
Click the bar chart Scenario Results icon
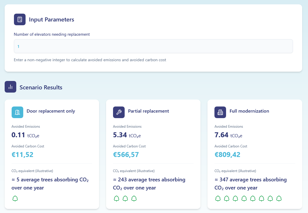click(10, 87)
